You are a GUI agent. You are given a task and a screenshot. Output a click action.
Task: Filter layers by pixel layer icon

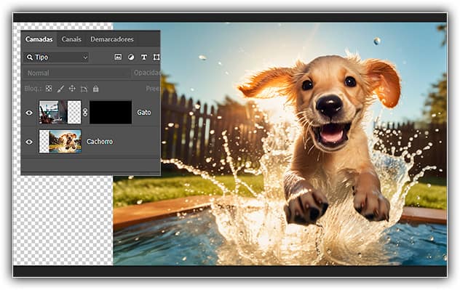pos(118,57)
